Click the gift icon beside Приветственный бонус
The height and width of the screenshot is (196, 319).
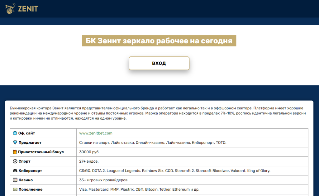click(15, 152)
